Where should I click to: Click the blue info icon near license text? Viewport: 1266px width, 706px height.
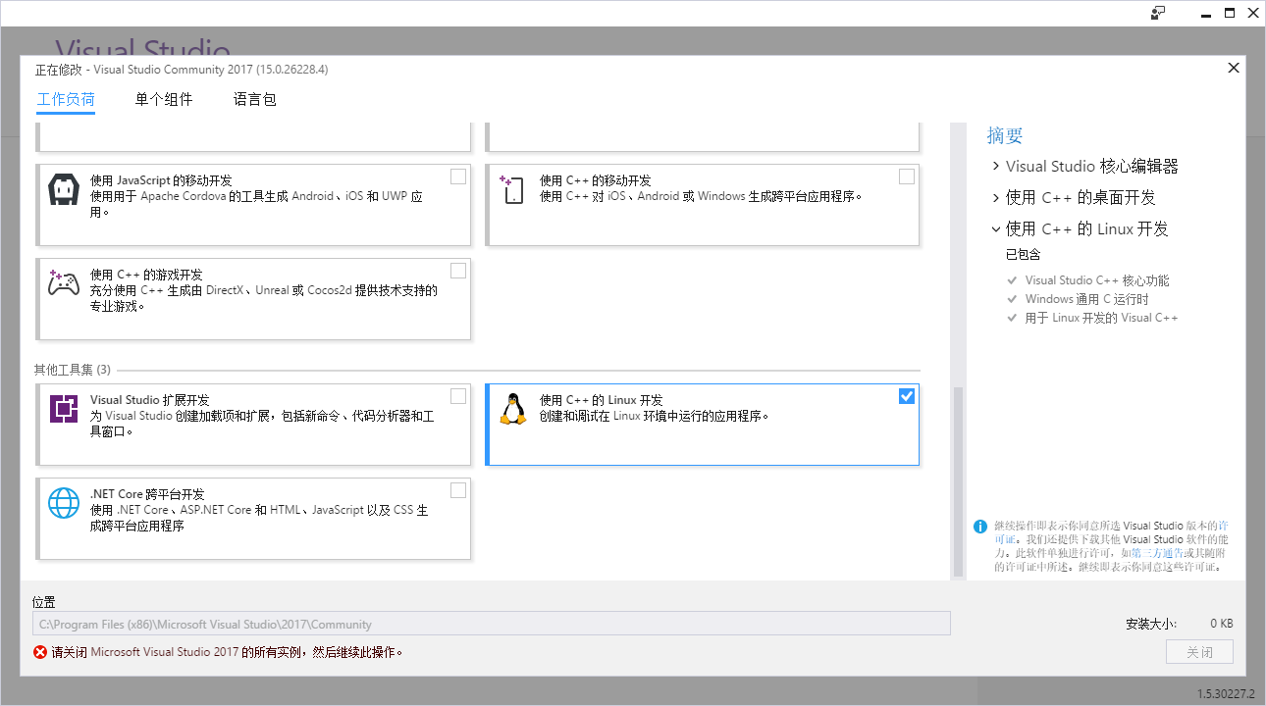point(980,527)
